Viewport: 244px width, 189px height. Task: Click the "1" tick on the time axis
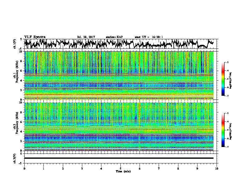(43, 169)
